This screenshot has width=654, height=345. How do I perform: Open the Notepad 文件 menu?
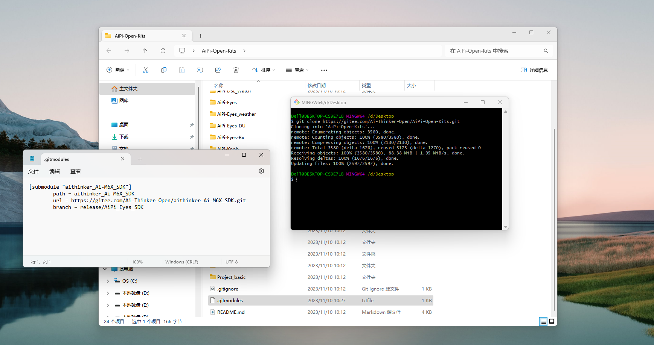pyautogui.click(x=34, y=171)
